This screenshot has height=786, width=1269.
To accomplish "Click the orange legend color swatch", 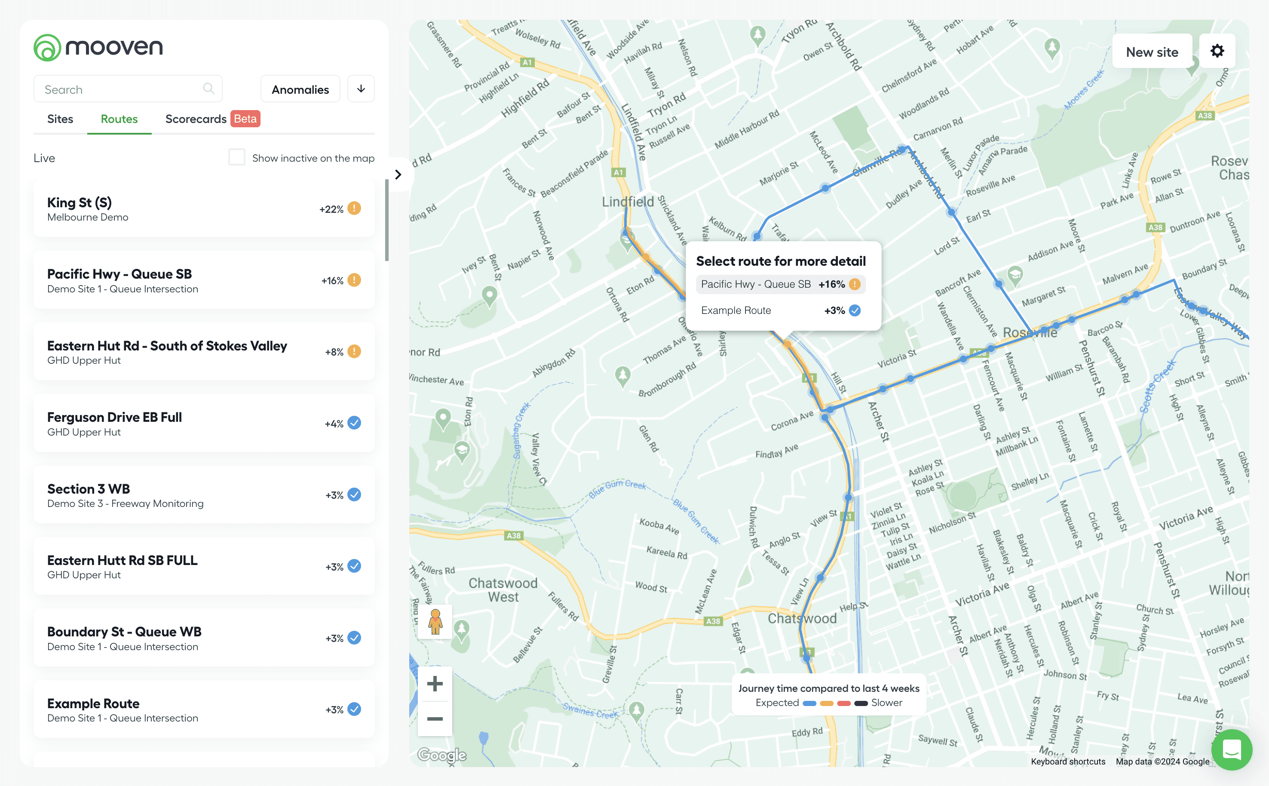I will click(826, 703).
